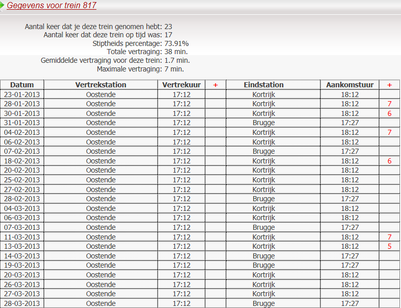Viewport: 401px width, 308px height.
Task: Click the red 6 delay on 18-02-2013
Action: pos(389,161)
